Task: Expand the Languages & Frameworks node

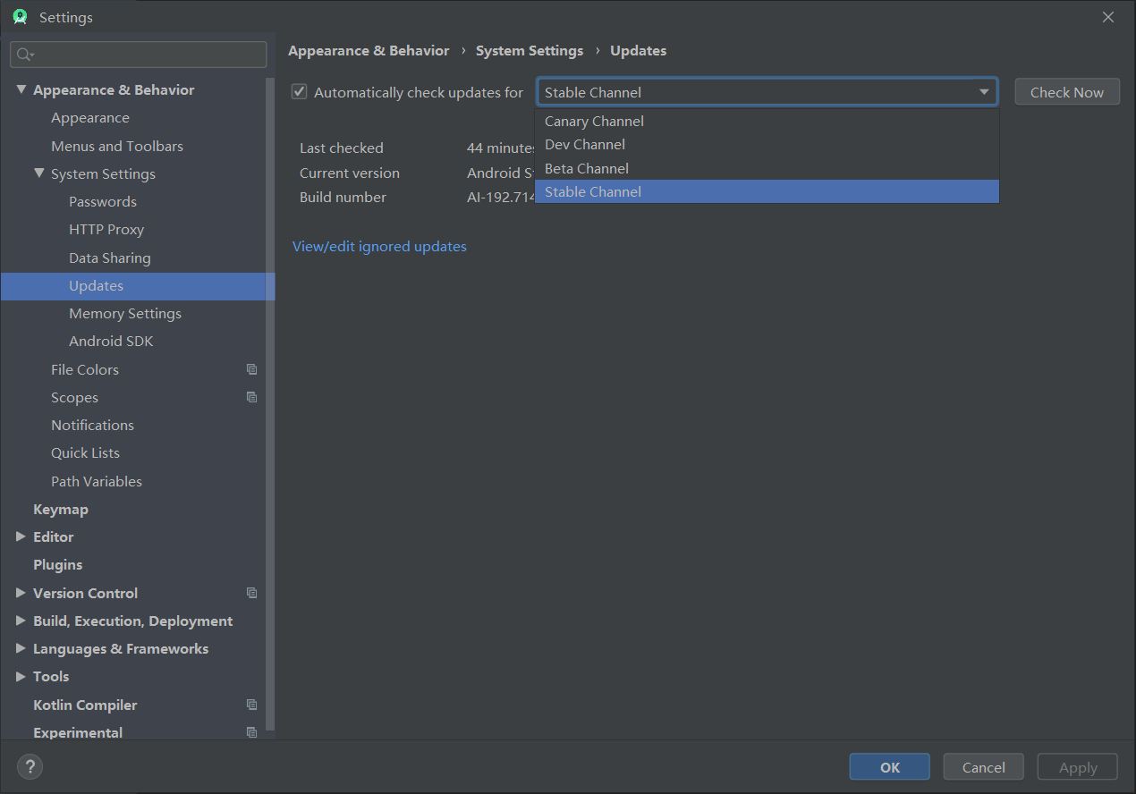Action: 21,648
